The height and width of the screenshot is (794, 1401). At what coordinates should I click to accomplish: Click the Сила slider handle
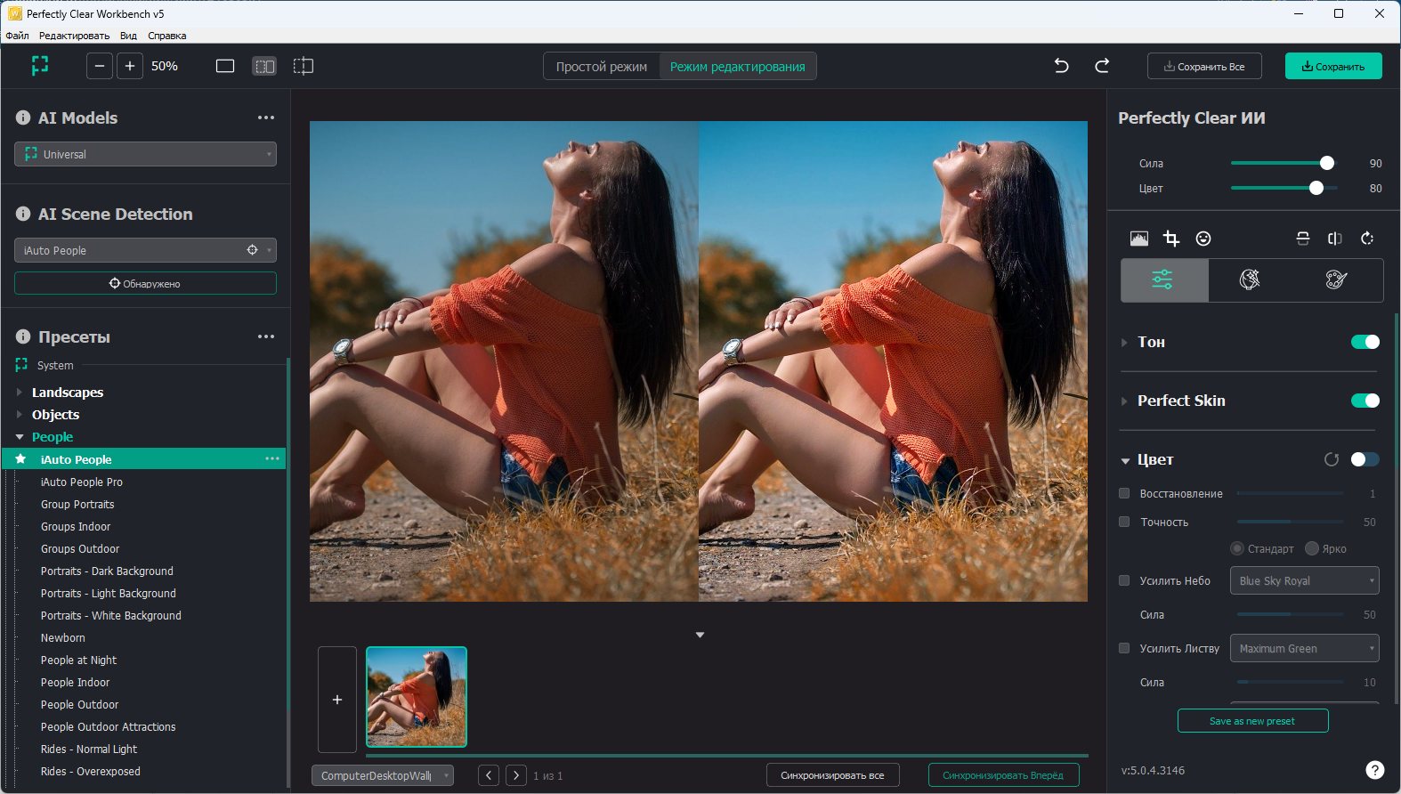(1327, 163)
